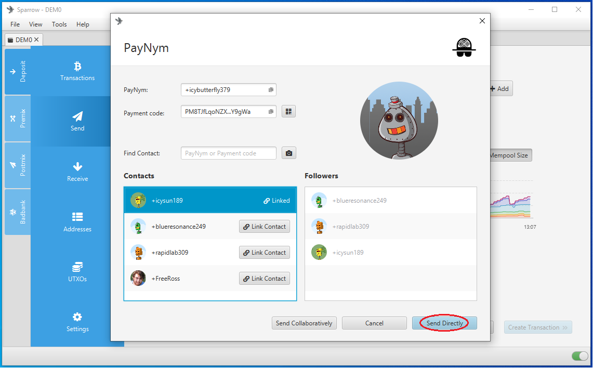The image size is (593, 368).
Task: Toggle the connection switch in status bar
Action: [580, 356]
